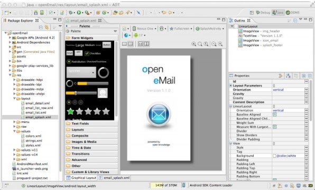Open the locale globe dropdown
This screenshot has height=190, width=315.
(x=127, y=35)
